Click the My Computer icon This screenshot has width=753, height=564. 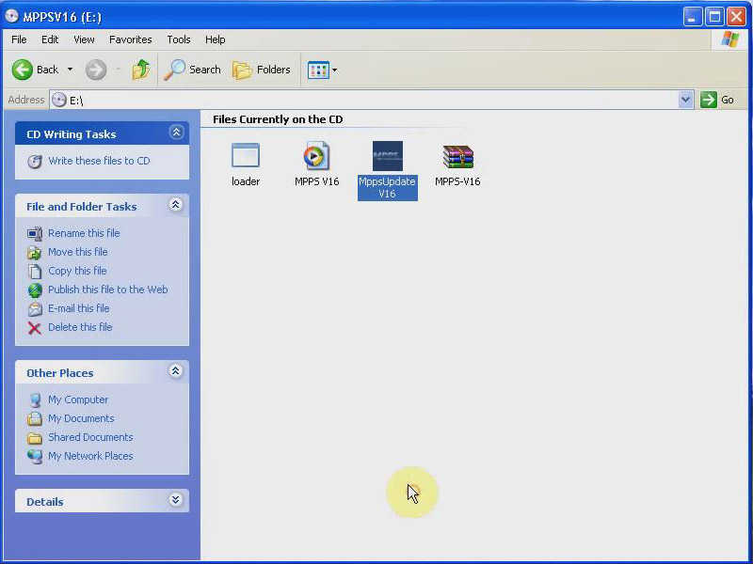(35, 400)
